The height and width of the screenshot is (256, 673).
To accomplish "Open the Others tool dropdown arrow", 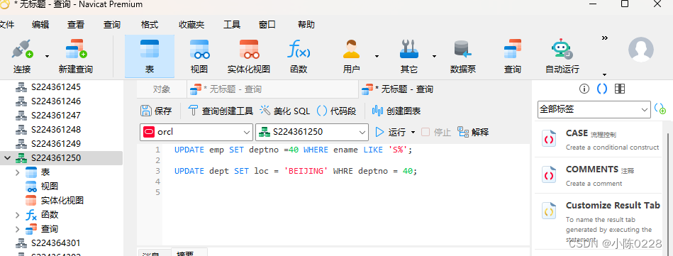I will coord(434,56).
